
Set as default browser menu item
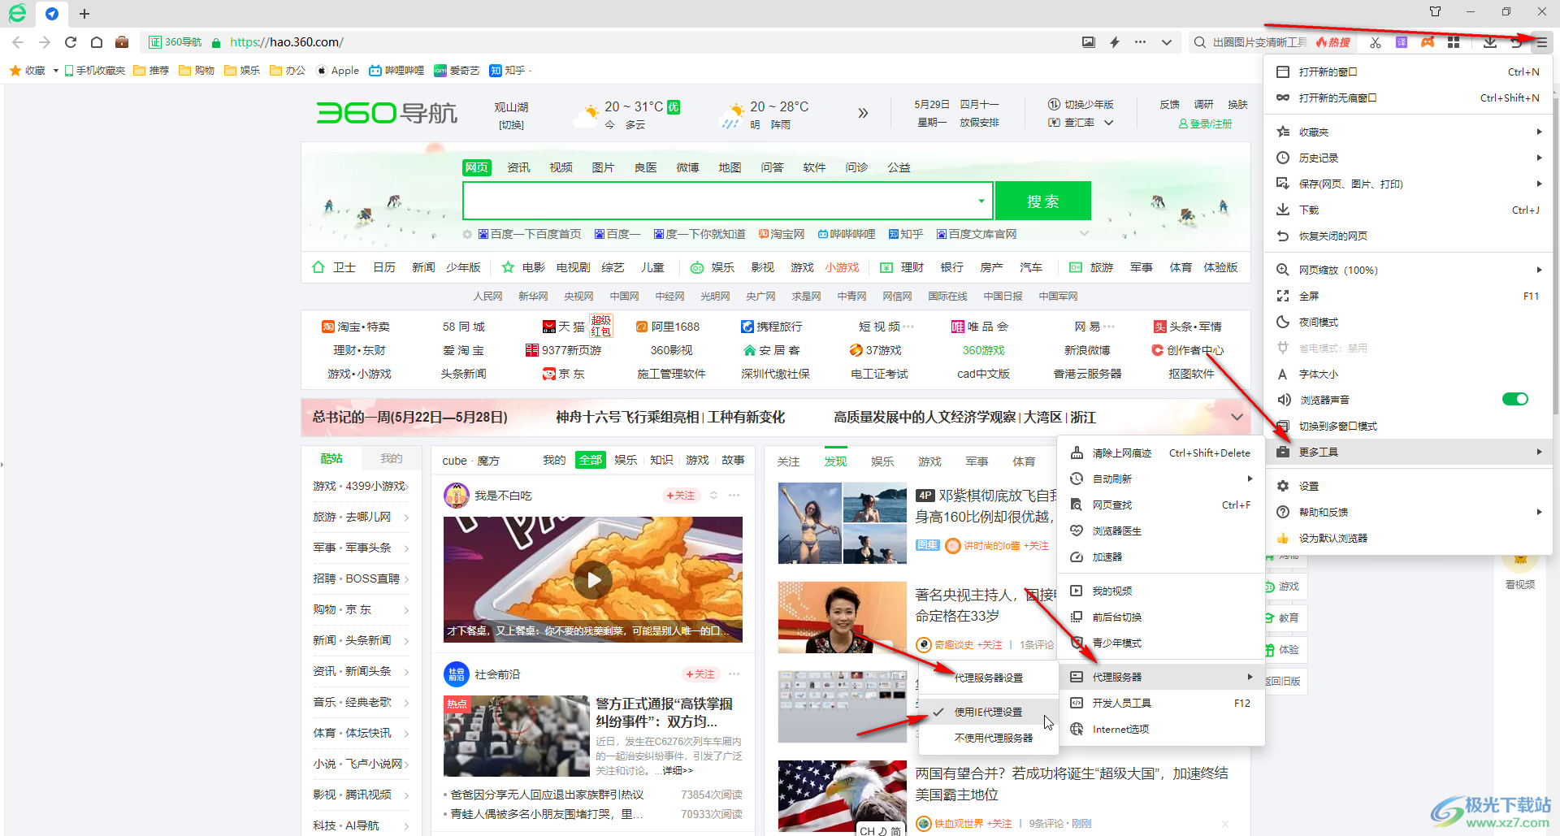pos(1408,538)
